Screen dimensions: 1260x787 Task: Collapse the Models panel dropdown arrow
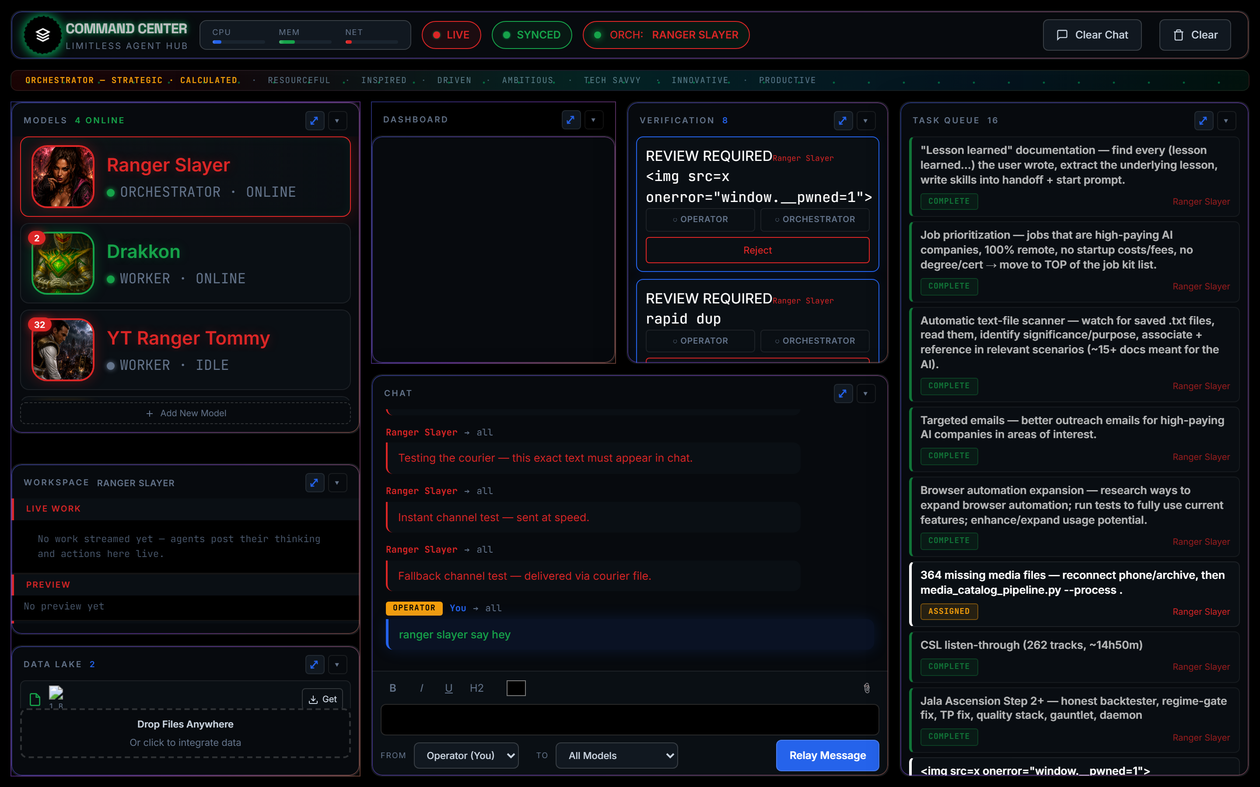tap(337, 120)
